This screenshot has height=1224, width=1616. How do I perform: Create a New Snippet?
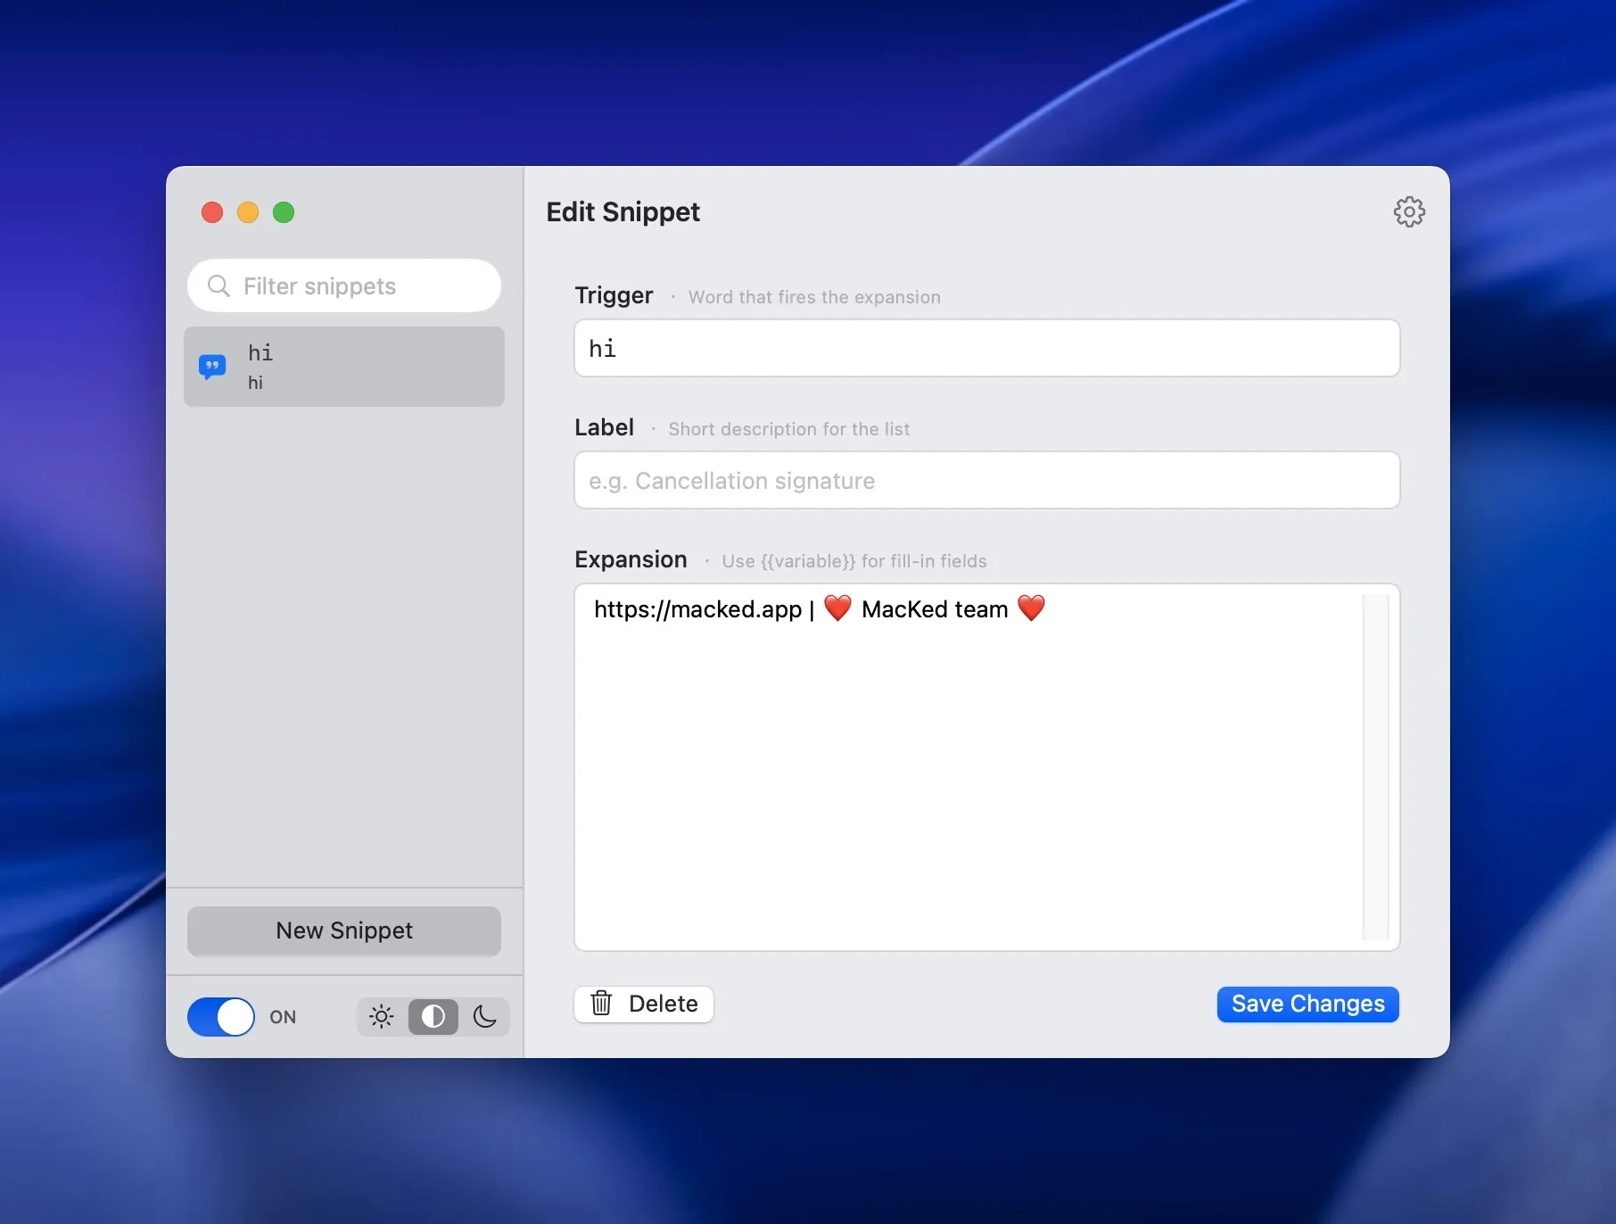pyautogui.click(x=344, y=930)
